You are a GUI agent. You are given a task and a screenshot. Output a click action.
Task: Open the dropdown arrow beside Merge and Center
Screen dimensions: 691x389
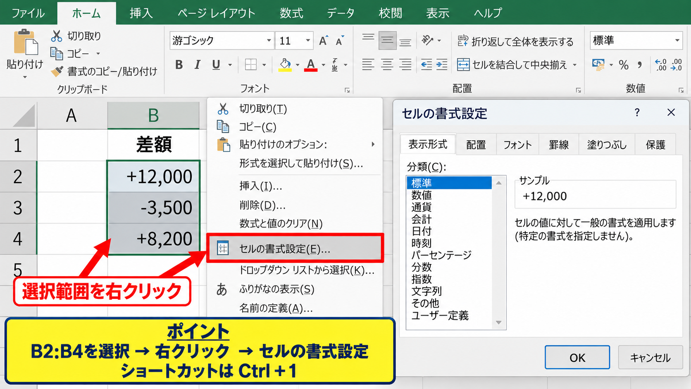574,65
